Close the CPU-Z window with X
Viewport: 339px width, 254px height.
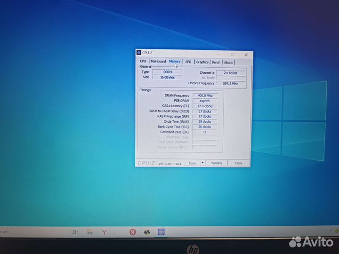click(246, 55)
